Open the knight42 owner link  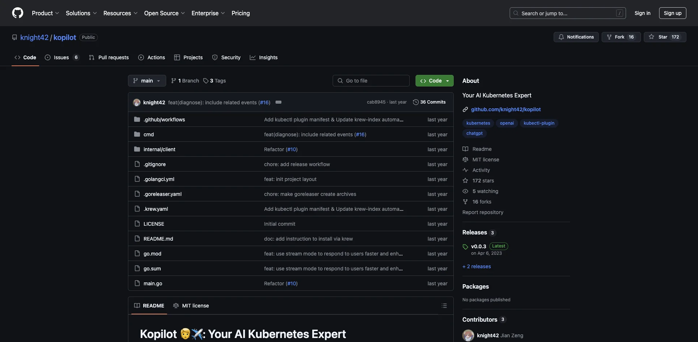(34, 37)
